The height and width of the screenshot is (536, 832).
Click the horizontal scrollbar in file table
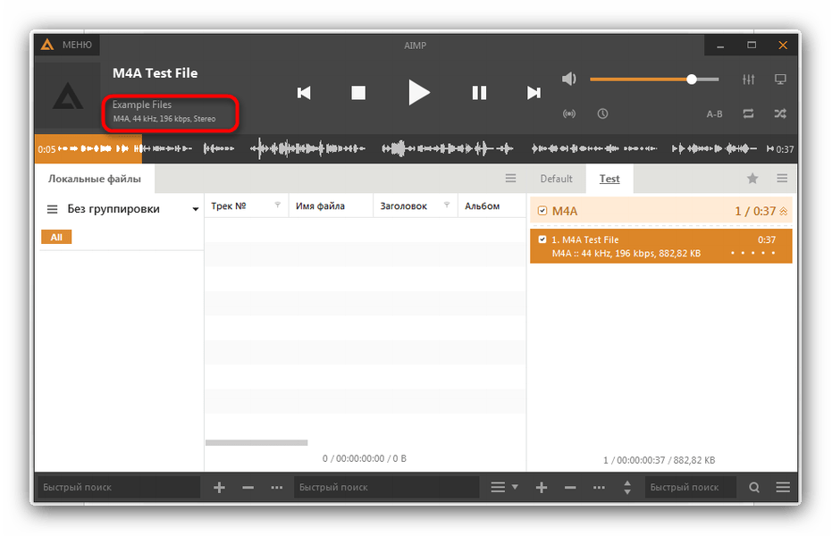(x=256, y=443)
